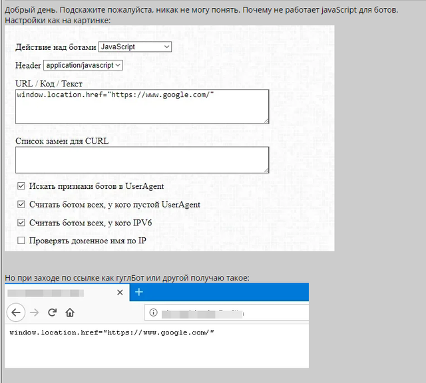Image resolution: width=426 pixels, height=383 pixels.
Task: Open a new tab with plus icon
Action: [x=139, y=292]
